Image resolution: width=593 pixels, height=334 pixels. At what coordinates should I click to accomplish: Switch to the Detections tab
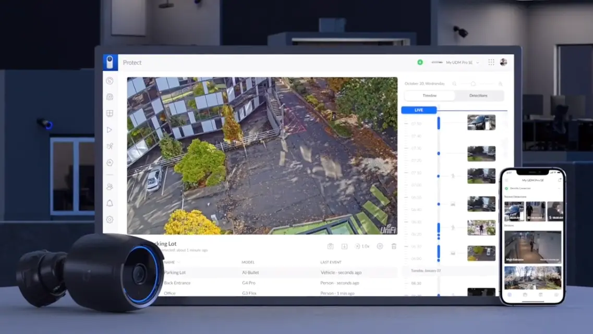(479, 95)
